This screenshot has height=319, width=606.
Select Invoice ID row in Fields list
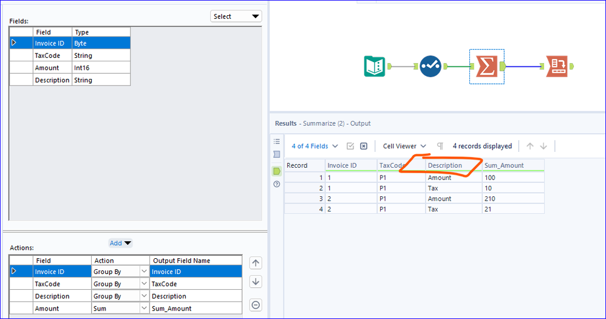pyautogui.click(x=70, y=43)
